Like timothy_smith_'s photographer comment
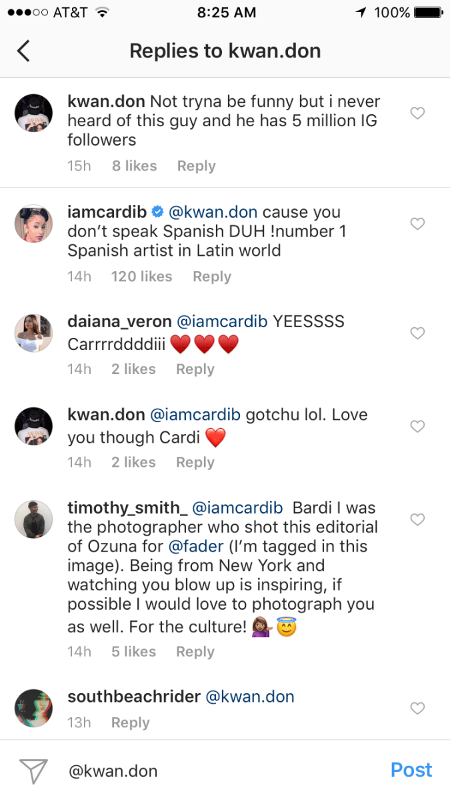This screenshot has width=450, height=802. click(x=417, y=519)
